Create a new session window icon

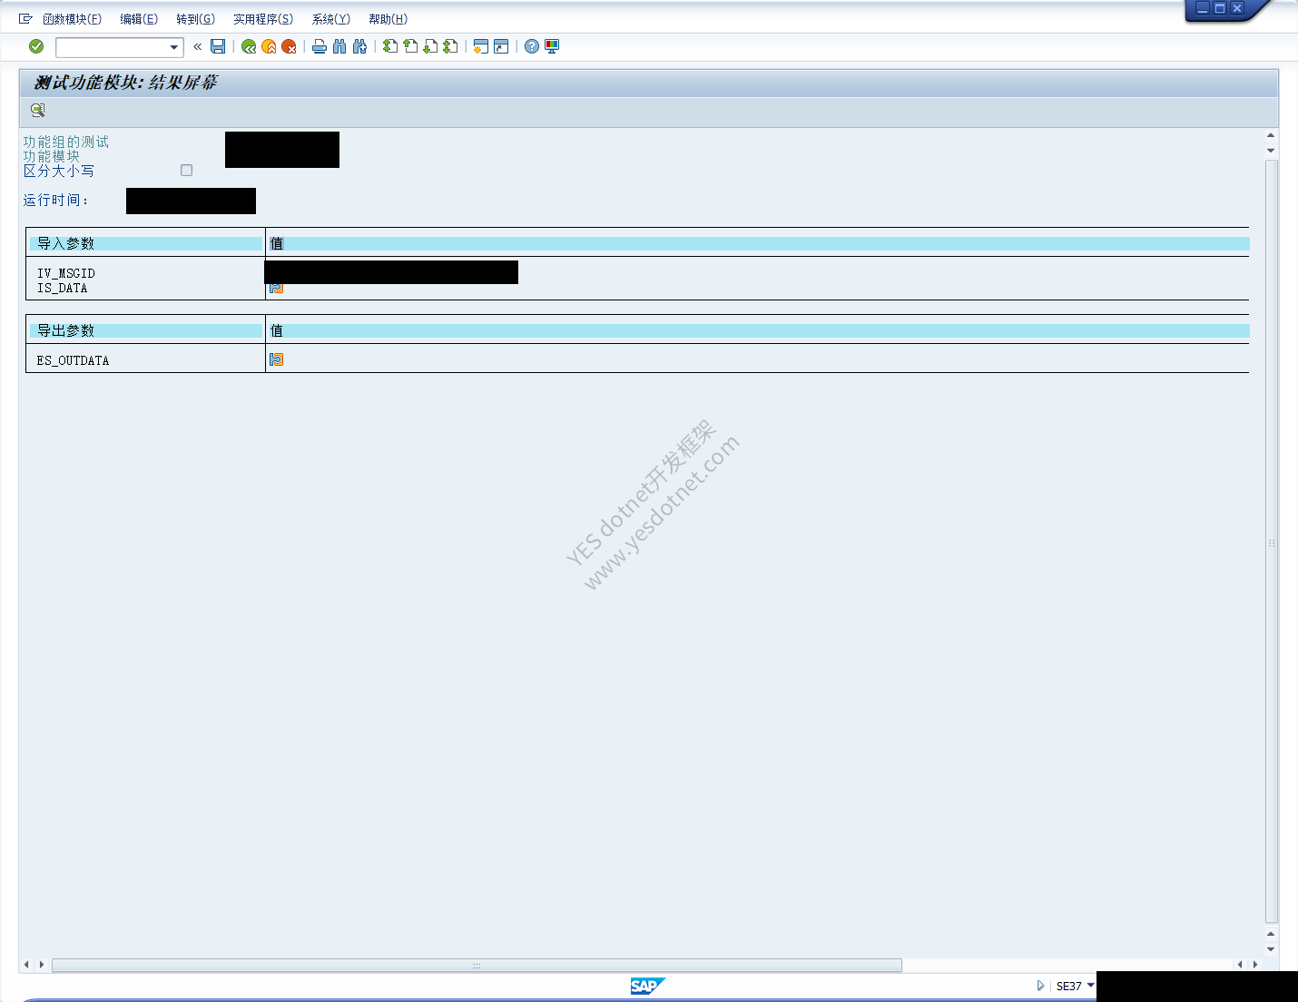[481, 46]
